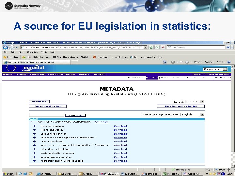Expand the Education and training row
Screen dimensions: 235x176
click(34, 149)
